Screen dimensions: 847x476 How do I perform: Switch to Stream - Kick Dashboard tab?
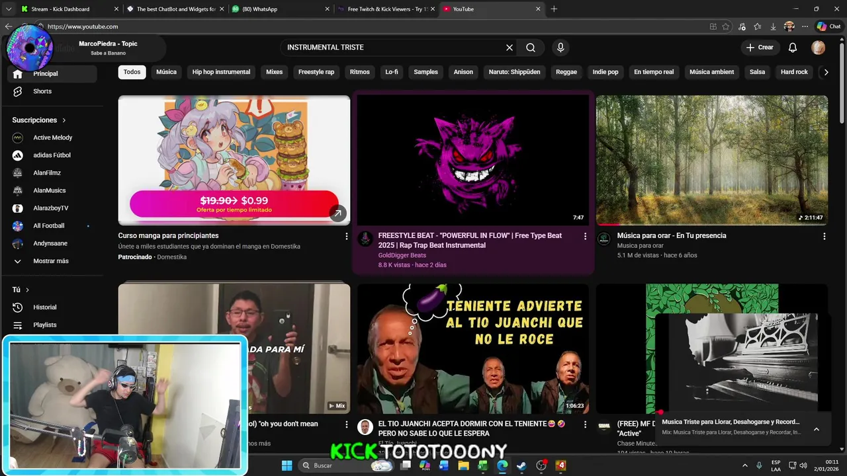pyautogui.click(x=67, y=9)
